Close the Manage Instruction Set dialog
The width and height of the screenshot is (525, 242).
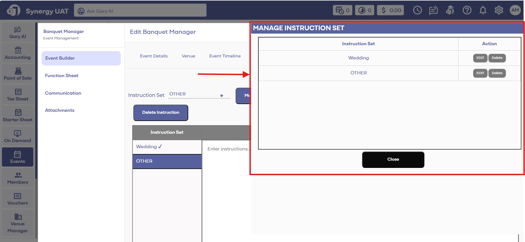pyautogui.click(x=393, y=160)
